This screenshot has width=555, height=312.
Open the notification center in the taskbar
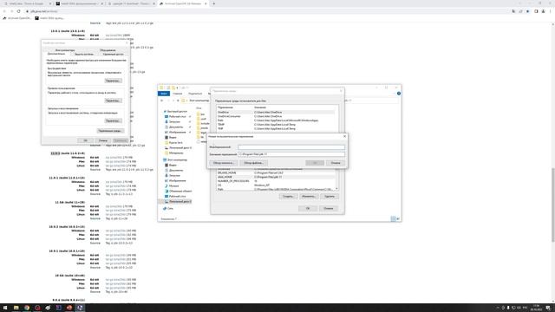pyautogui.click(x=548, y=308)
